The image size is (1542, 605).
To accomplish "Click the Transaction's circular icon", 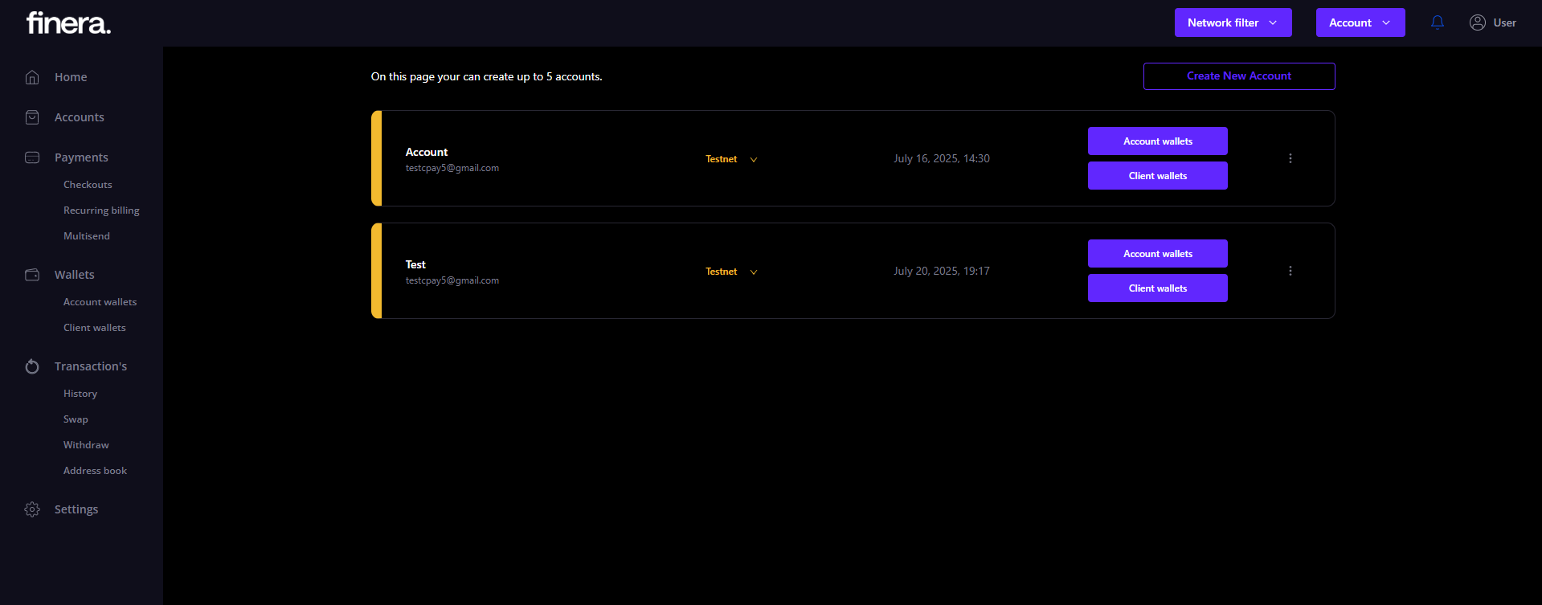I will [32, 366].
